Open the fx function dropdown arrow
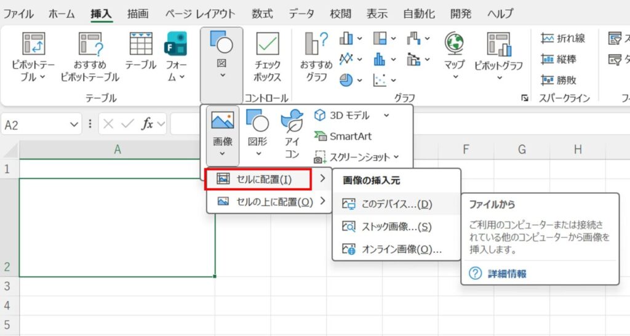 161,124
